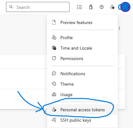Open the User settings icon
Screen dimensions: 133x128
click(x=112, y=7)
